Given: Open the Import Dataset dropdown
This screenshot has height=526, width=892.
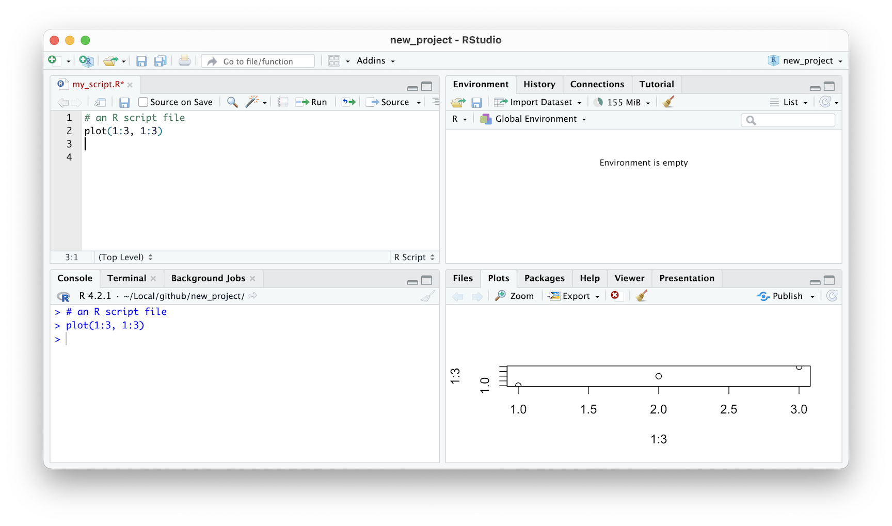Looking at the screenshot, I should (x=538, y=102).
